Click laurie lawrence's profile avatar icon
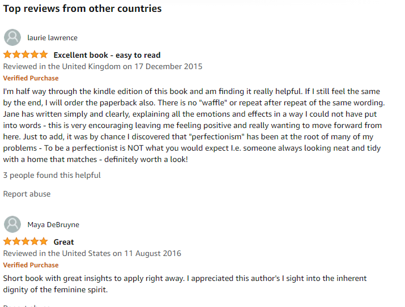Image resolution: width=405 pixels, height=307 pixels. coord(12,37)
